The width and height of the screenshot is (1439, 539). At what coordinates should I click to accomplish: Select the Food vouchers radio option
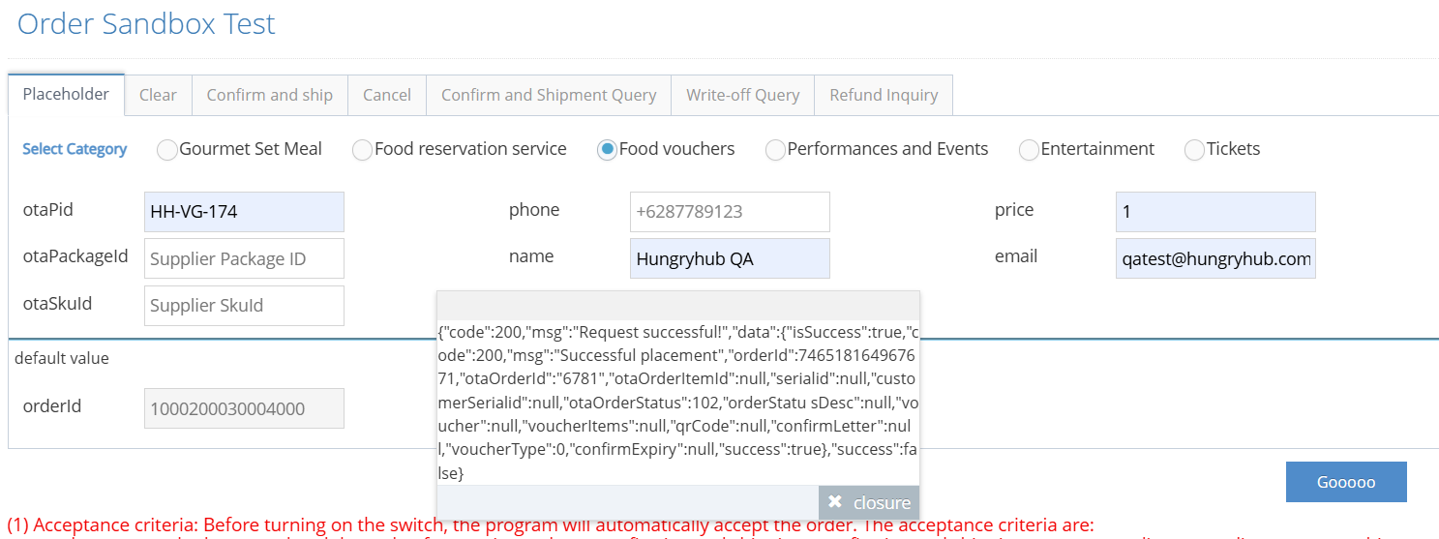tap(607, 150)
